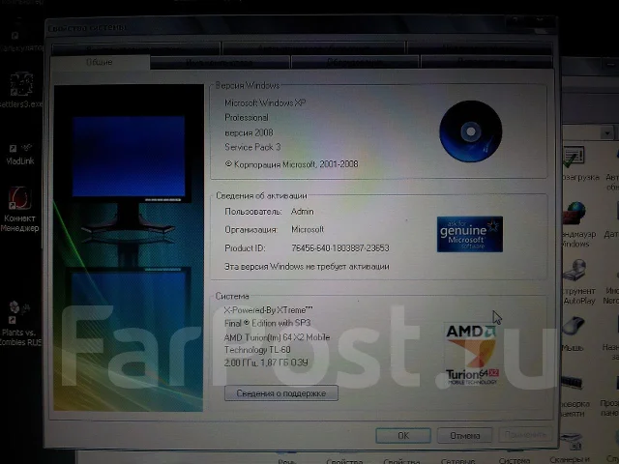Click the OK button in System Properties
The height and width of the screenshot is (464, 619).
403,436
